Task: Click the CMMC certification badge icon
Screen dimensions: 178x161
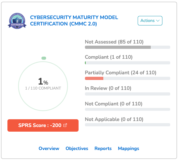Action: (17, 21)
